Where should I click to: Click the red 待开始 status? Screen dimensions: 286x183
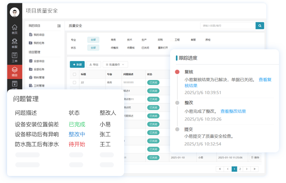tap(77, 144)
